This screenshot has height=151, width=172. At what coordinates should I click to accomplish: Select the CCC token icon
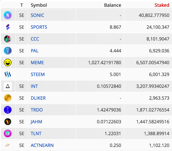pos(8,39)
